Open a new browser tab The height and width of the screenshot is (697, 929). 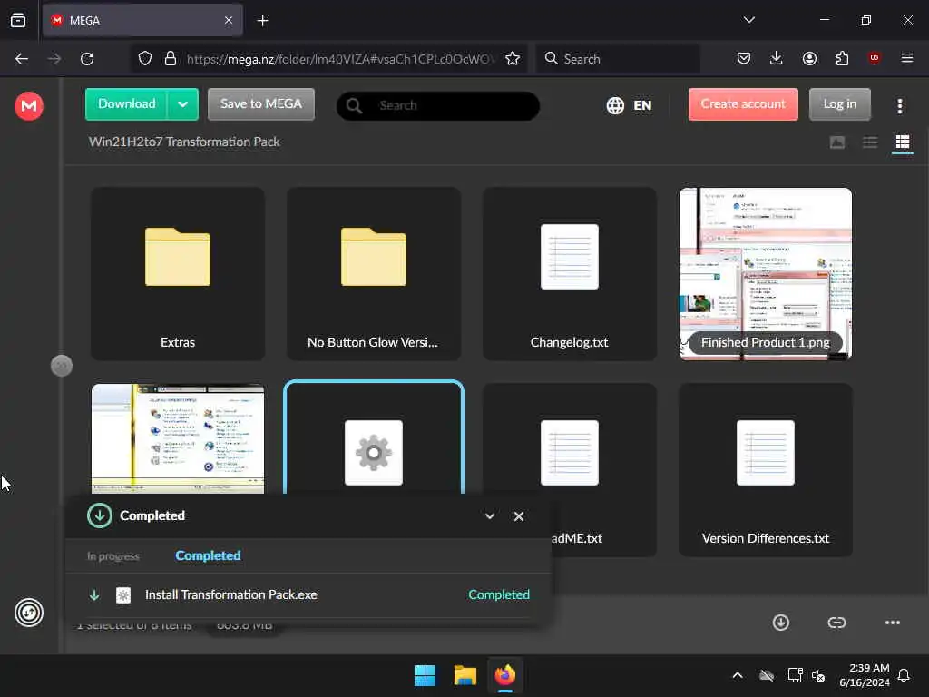[x=262, y=21]
